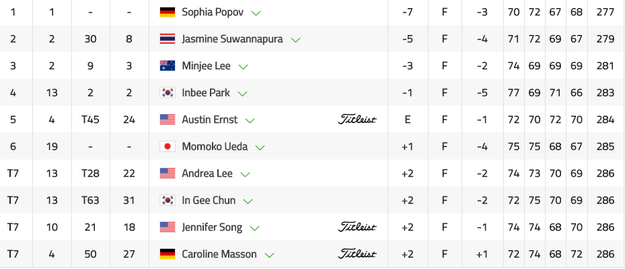Click the German flag beside Sophia Popov
This screenshot has height=269, width=625.
[x=168, y=12]
